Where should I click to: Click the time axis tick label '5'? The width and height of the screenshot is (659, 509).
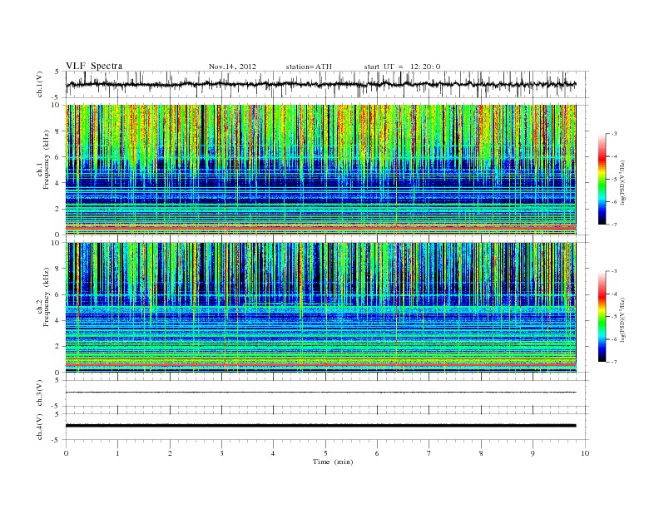pyautogui.click(x=325, y=453)
